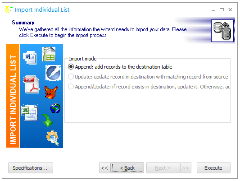Open the Specifications dialog
Image resolution: width=240 pixels, height=181 pixels.
coord(31,168)
